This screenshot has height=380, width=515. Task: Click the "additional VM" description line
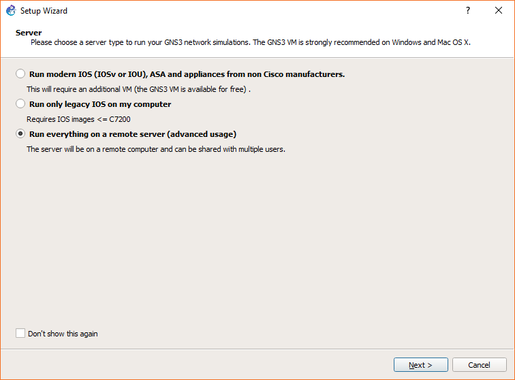coord(139,89)
